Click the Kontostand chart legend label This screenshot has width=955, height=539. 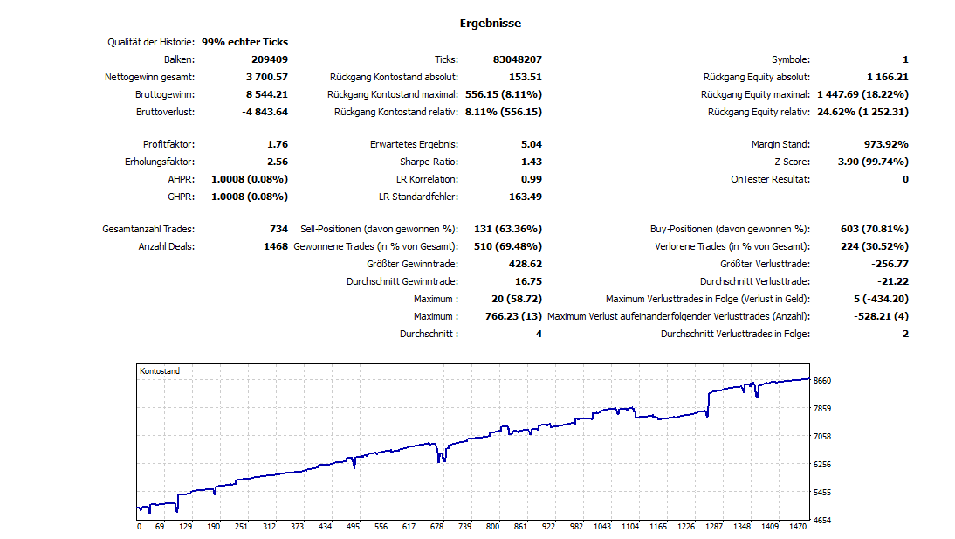[160, 371]
